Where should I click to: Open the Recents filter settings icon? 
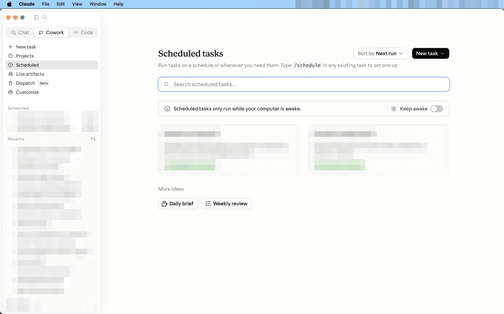(93, 139)
